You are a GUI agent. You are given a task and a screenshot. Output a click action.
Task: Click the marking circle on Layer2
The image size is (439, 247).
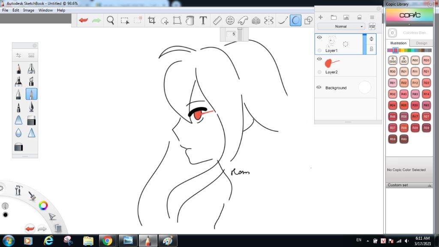point(319,72)
